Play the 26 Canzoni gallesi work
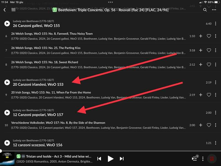 (x=7, y=24)
